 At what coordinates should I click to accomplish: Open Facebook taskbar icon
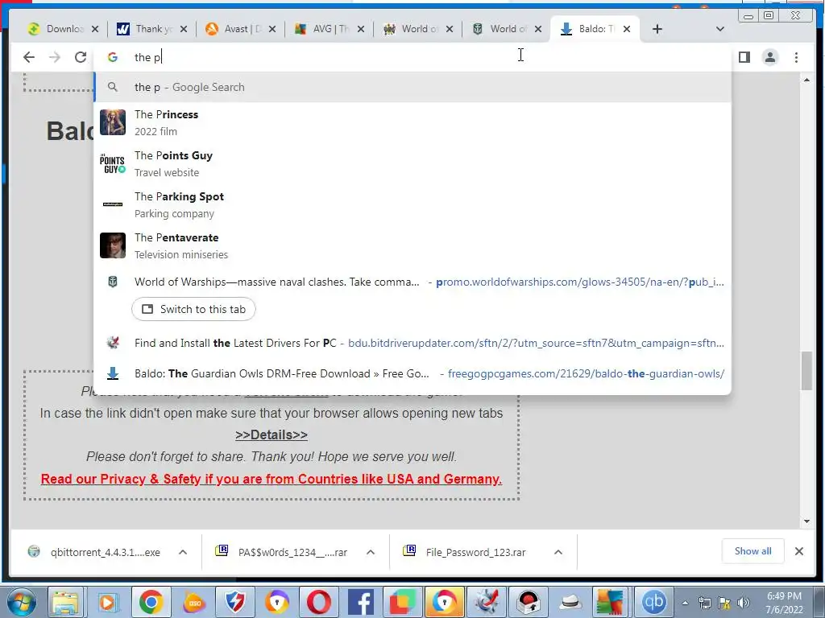coord(361,602)
